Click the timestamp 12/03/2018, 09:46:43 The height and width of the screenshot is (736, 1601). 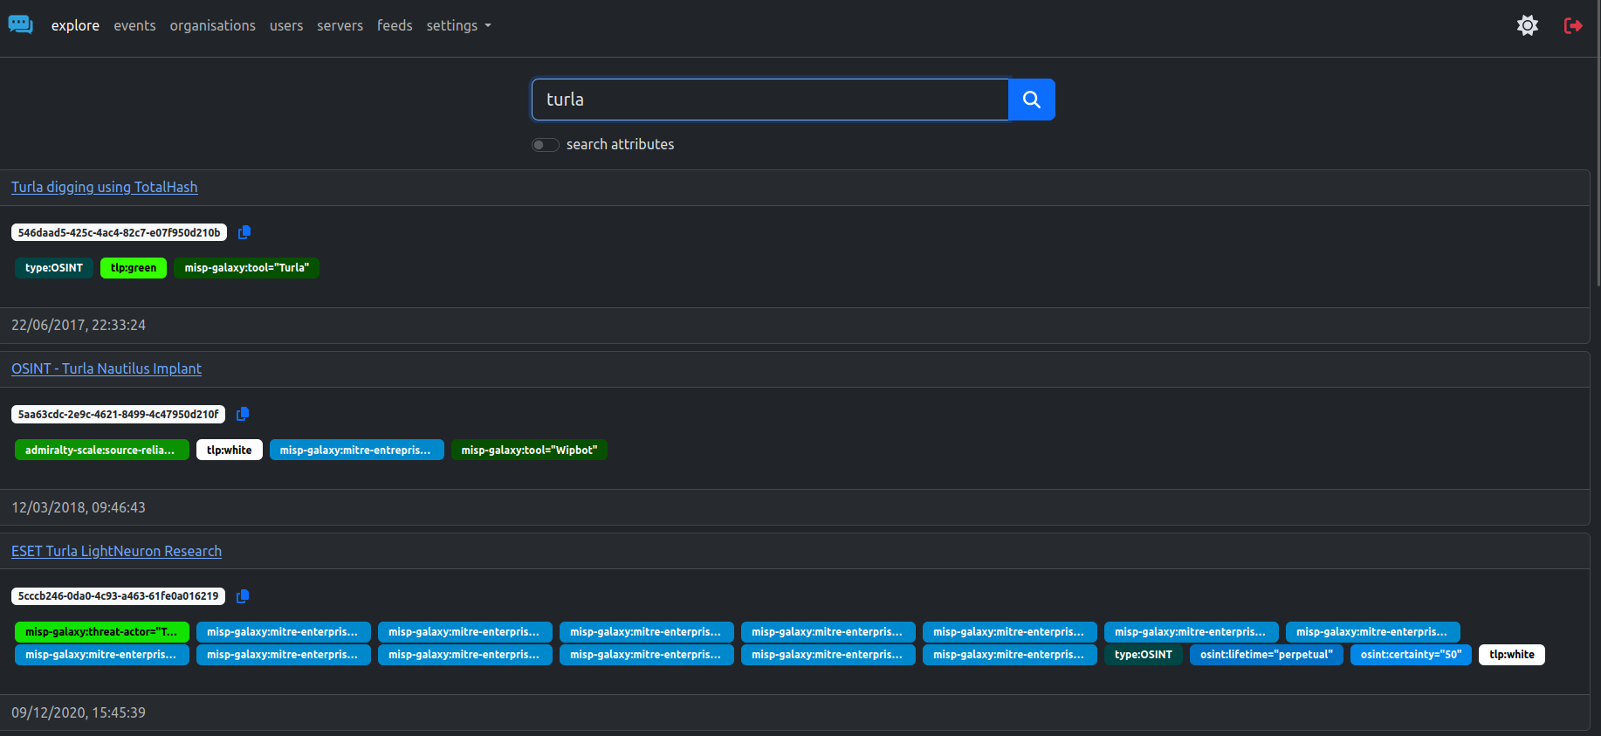tap(79, 507)
